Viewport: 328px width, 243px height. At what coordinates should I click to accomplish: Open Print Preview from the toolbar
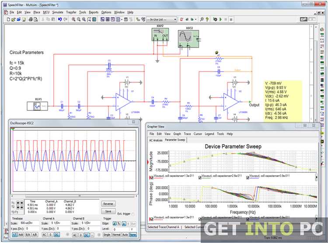(35, 19)
